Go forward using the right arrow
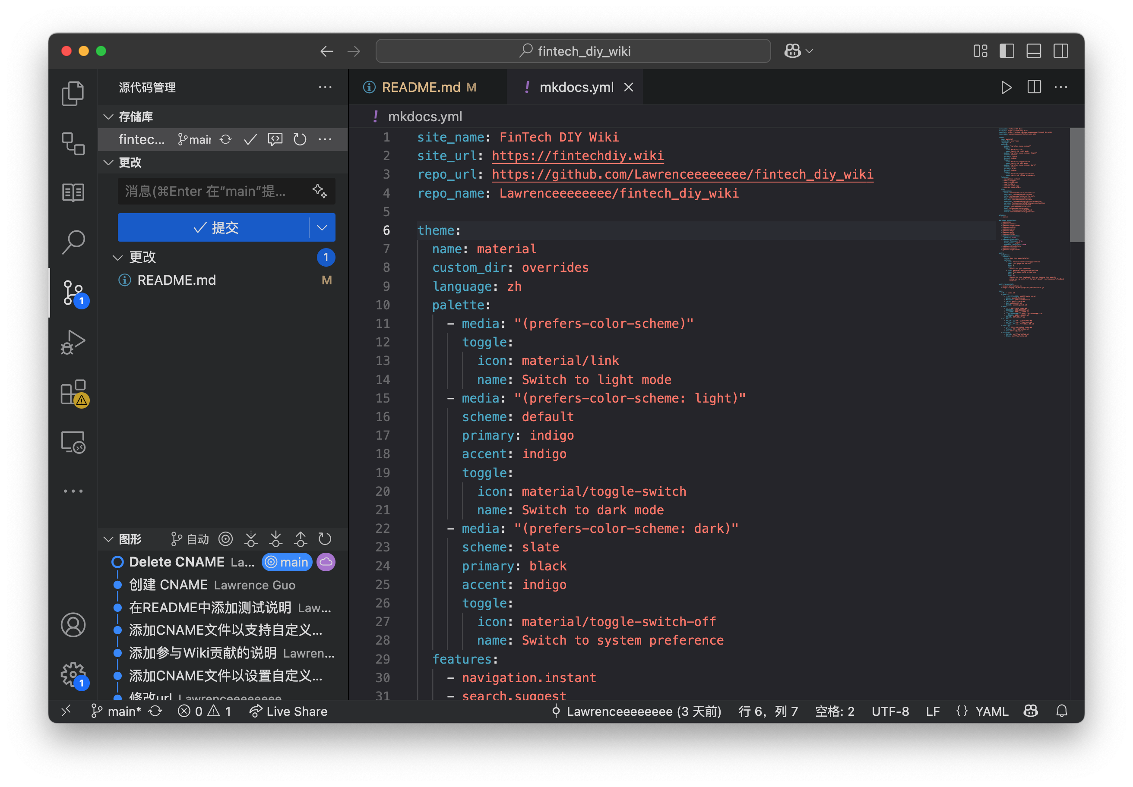The width and height of the screenshot is (1133, 787). click(x=354, y=51)
